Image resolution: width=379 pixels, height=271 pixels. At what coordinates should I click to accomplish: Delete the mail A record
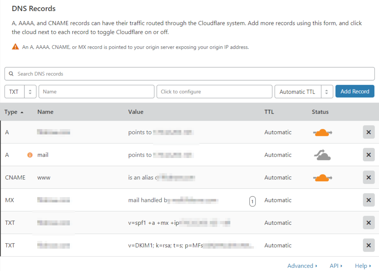click(368, 155)
